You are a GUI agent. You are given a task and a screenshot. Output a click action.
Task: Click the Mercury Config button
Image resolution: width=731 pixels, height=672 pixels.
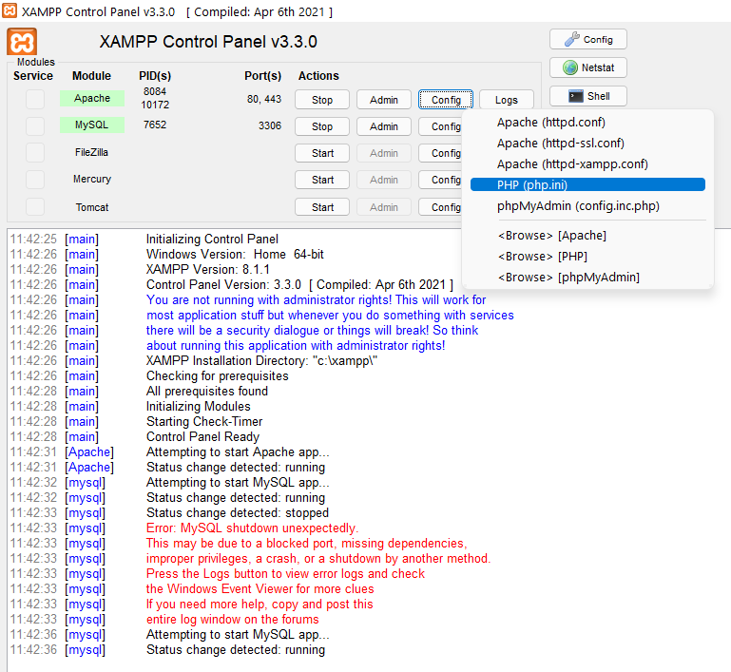[x=440, y=180]
